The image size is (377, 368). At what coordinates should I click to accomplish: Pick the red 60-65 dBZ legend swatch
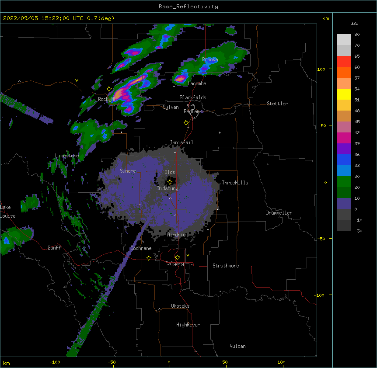click(x=344, y=61)
